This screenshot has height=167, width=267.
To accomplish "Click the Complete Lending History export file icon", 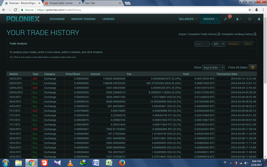I will (255, 34).
